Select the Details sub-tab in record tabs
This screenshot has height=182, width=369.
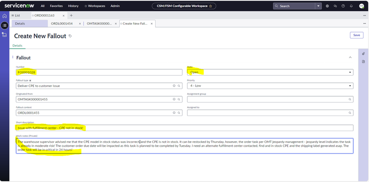pyautogui.click(x=29, y=24)
